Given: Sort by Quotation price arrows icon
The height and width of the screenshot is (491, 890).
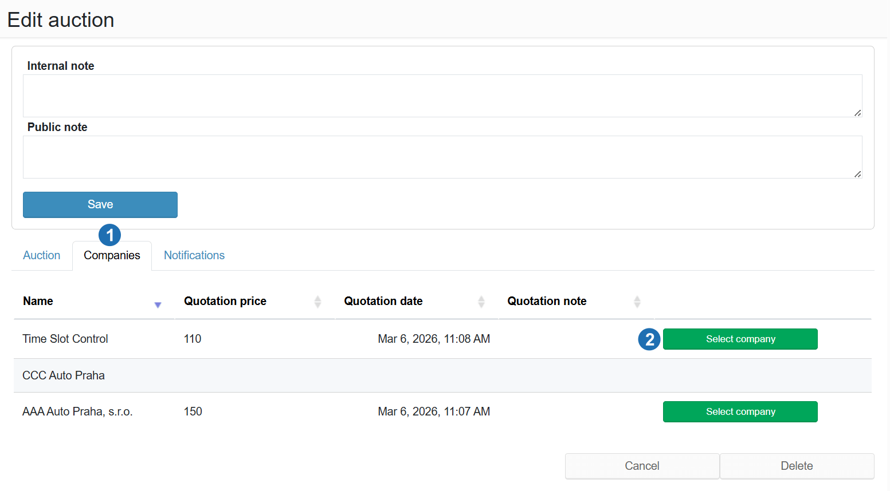Looking at the screenshot, I should coord(317,302).
